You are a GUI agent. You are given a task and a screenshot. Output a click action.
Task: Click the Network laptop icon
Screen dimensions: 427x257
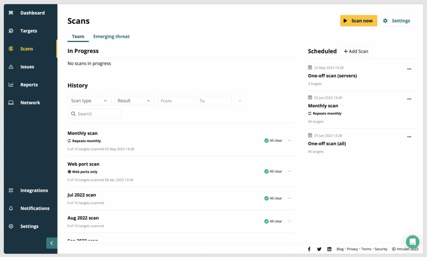pyautogui.click(x=11, y=103)
